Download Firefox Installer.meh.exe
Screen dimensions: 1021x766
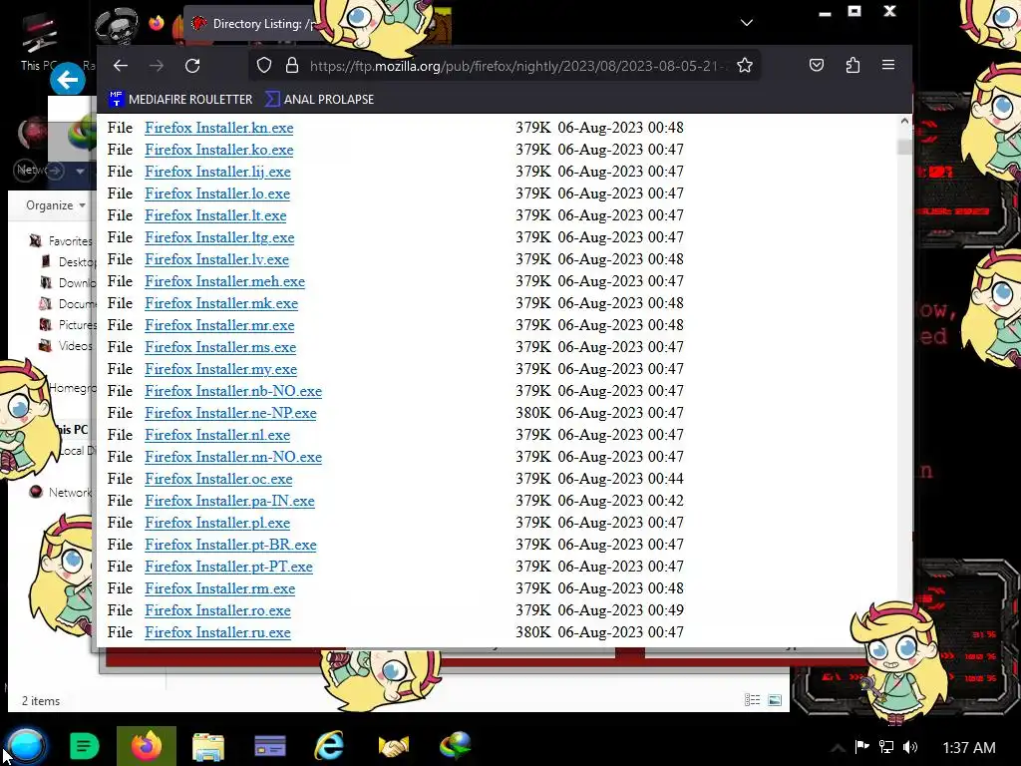click(224, 281)
